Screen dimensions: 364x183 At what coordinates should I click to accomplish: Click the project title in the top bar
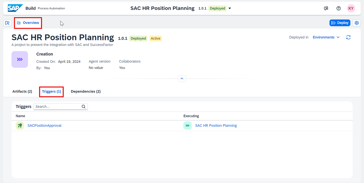(163, 8)
